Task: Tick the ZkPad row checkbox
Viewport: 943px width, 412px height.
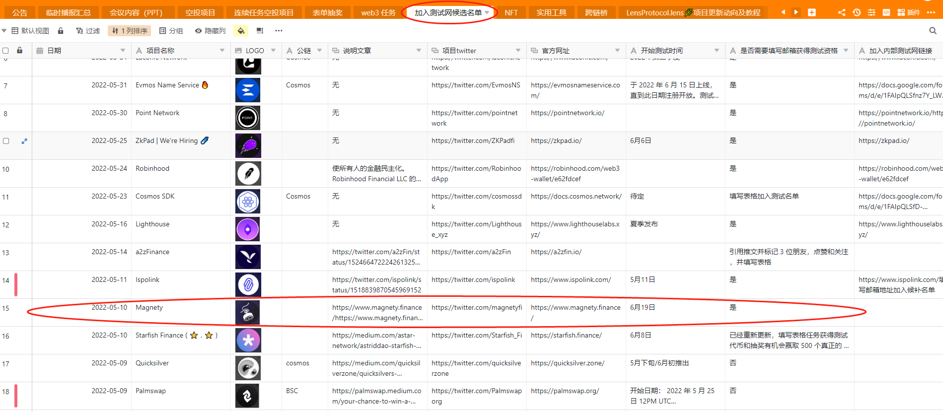Action: (x=6, y=141)
